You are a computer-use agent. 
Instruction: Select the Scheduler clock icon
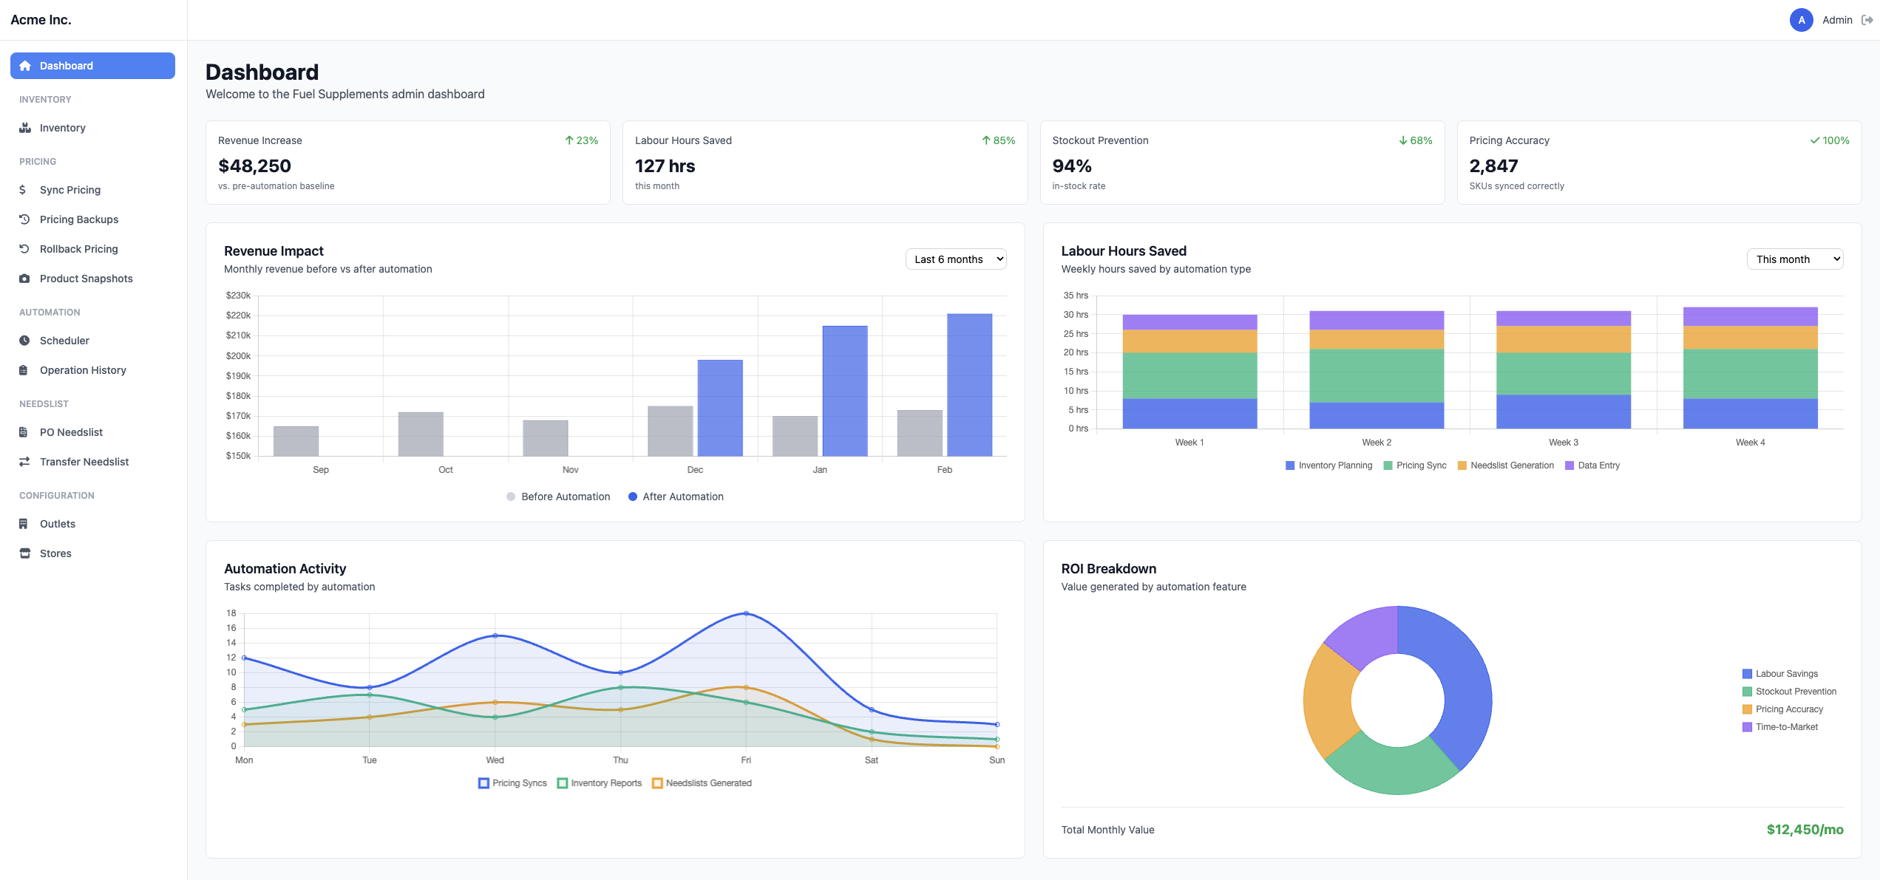[23, 340]
